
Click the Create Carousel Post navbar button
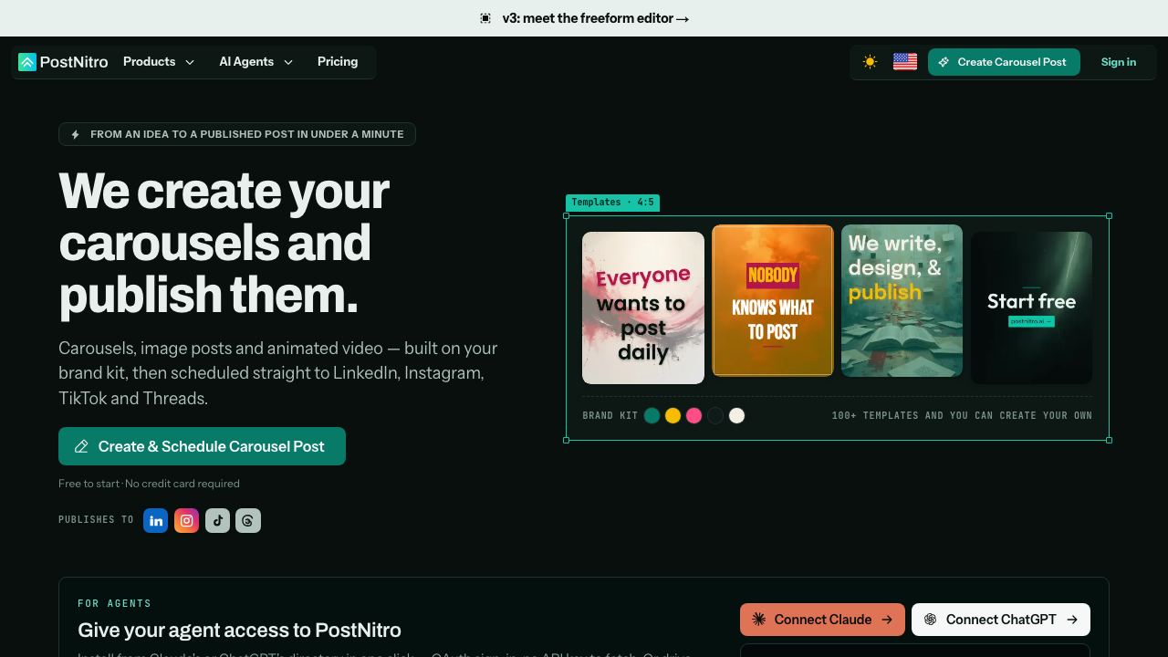1004,62
